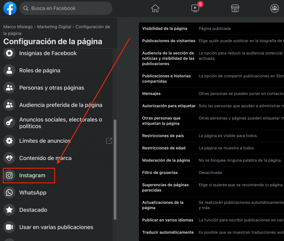Open Marketplace from the top bar
The image size is (284, 241).
click(235, 8)
